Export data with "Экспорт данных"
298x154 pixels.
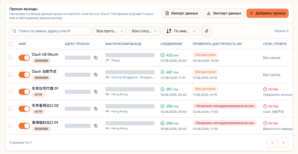tap(224, 13)
